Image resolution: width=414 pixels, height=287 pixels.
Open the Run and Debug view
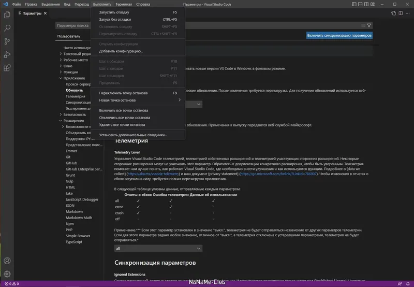click(7, 54)
